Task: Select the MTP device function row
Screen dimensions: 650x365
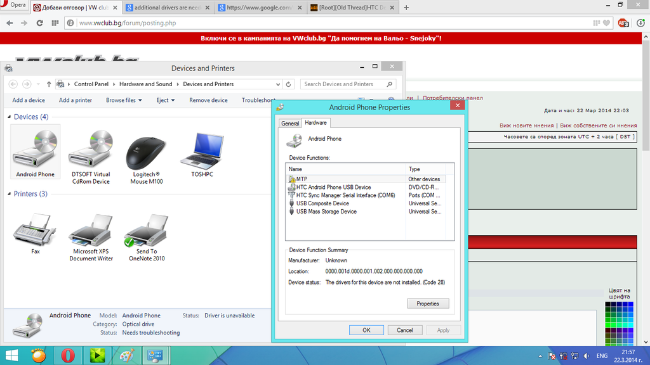Action: click(366, 179)
